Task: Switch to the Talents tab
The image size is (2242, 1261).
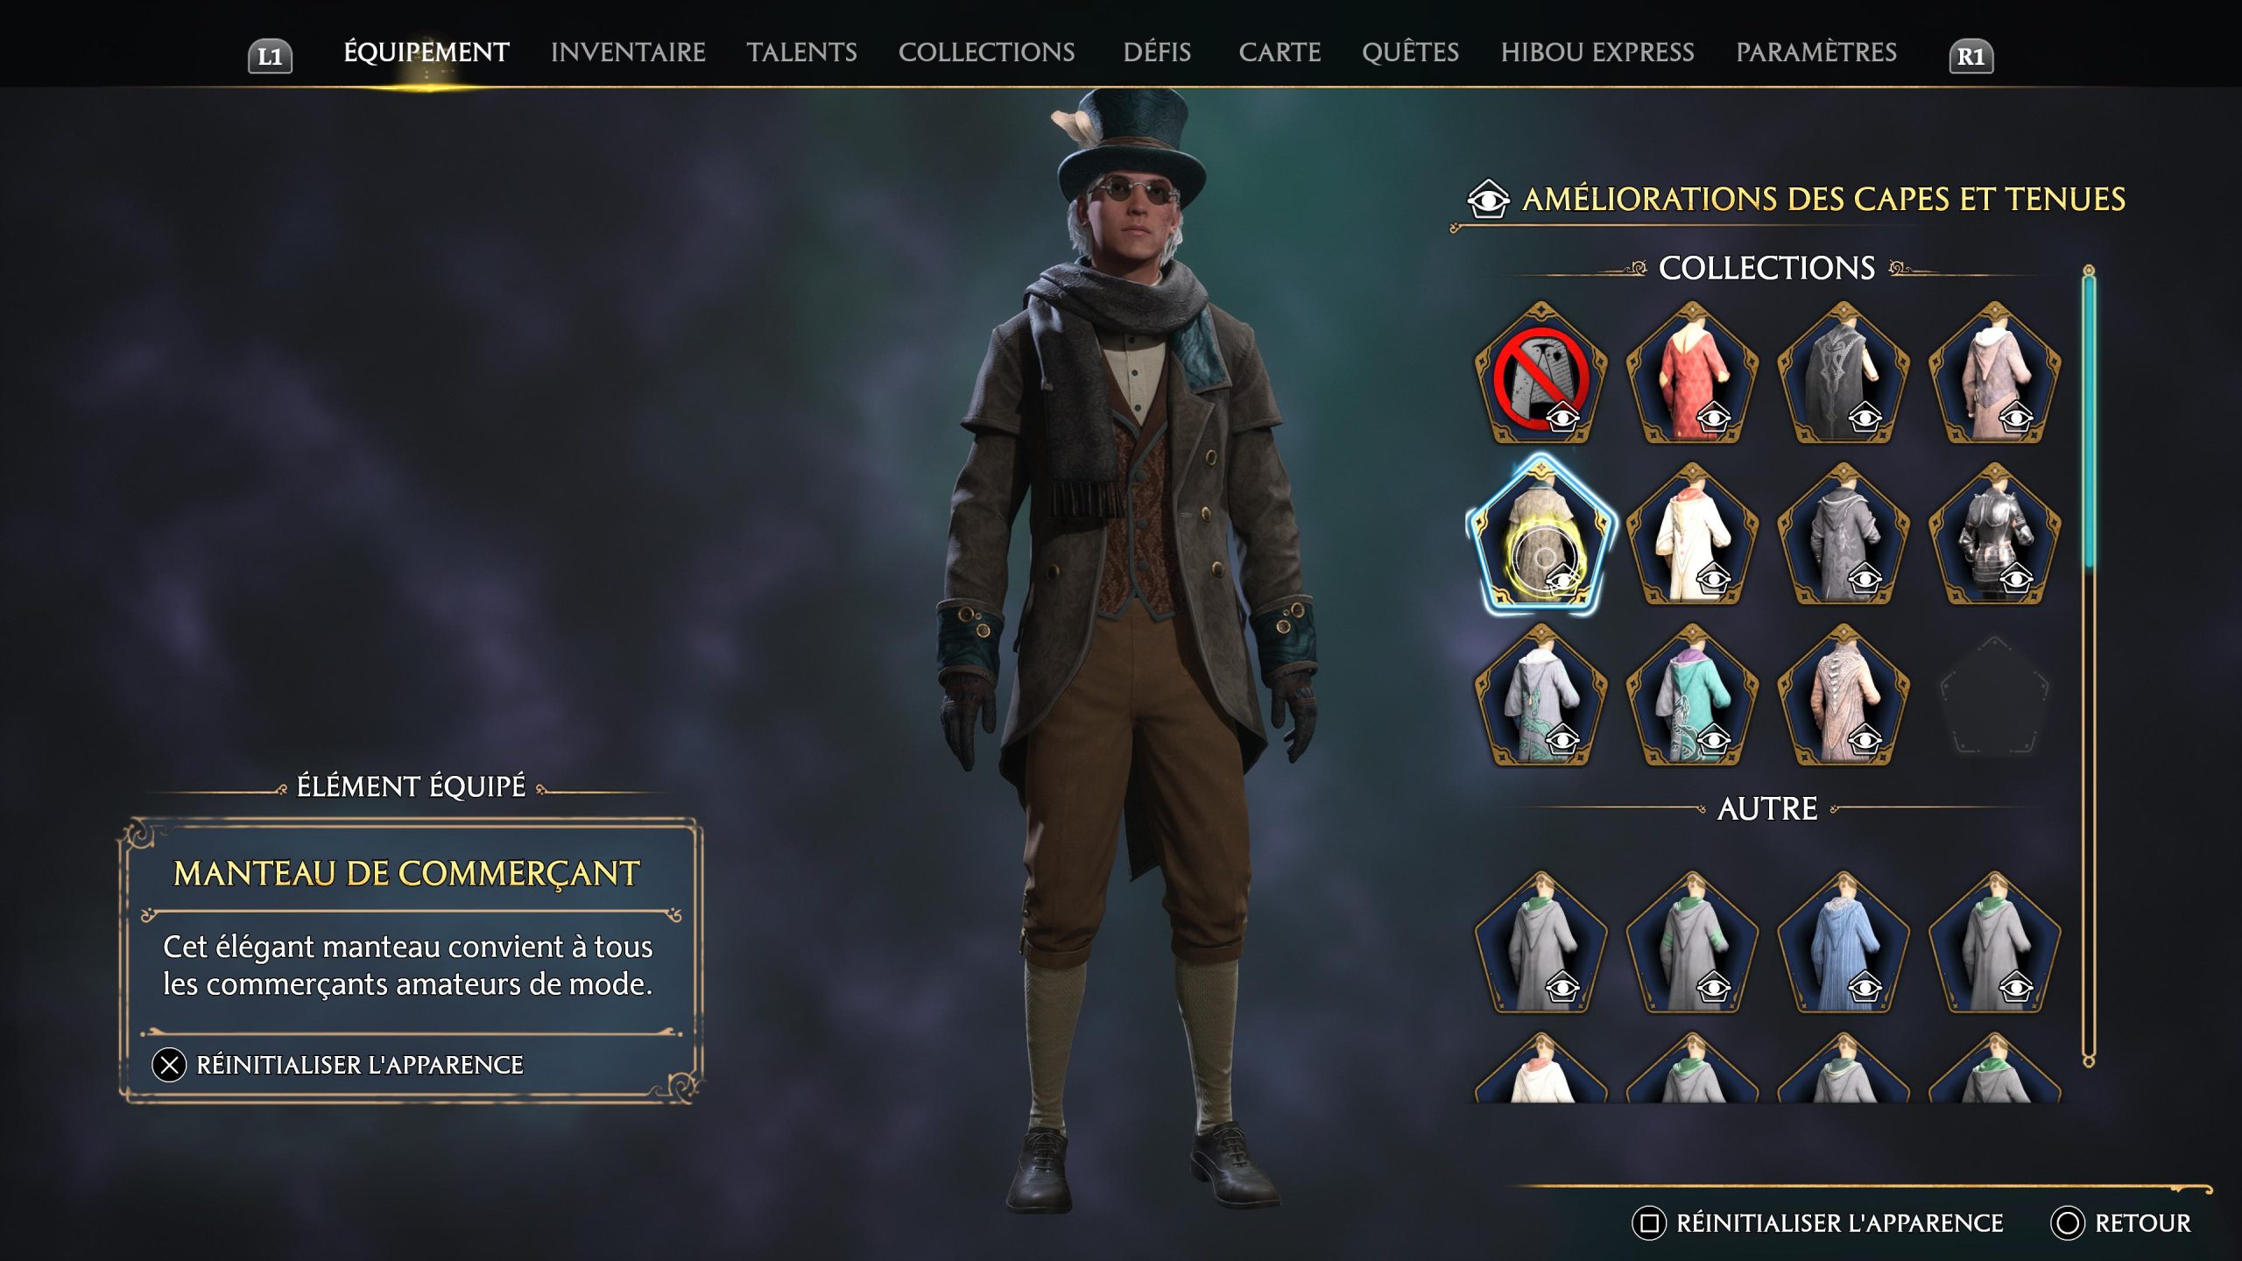Action: [x=801, y=53]
